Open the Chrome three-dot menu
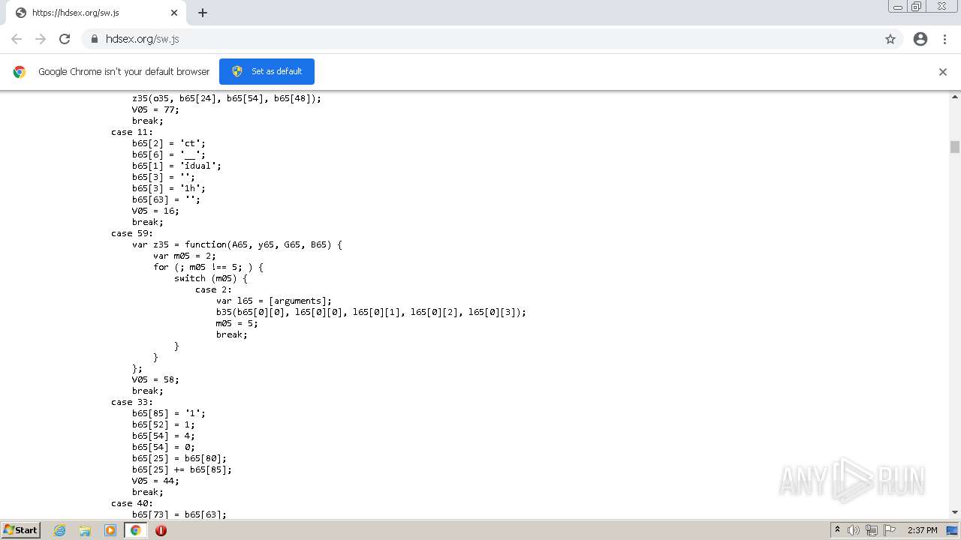 pos(944,39)
